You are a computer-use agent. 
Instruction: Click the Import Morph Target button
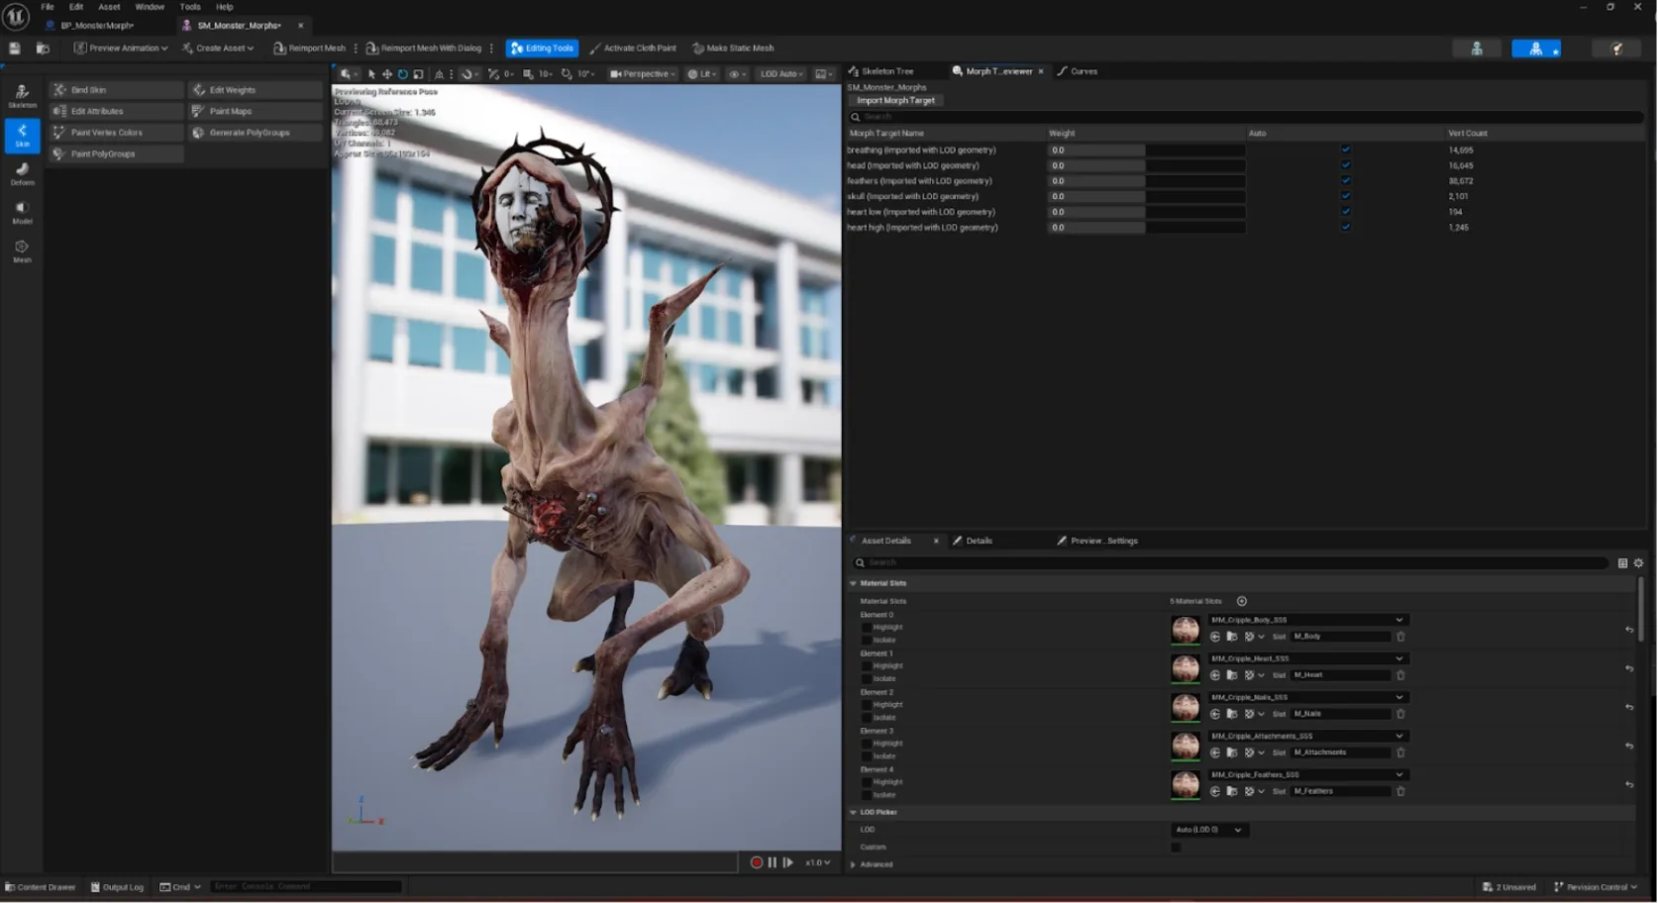tap(895, 100)
